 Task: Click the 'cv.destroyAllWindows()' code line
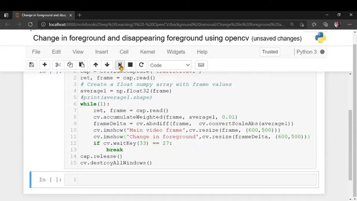tap(116, 163)
